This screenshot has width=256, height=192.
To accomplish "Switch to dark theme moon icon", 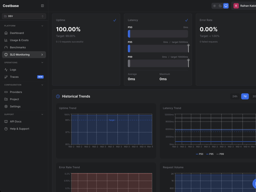I will click(x=220, y=6).
